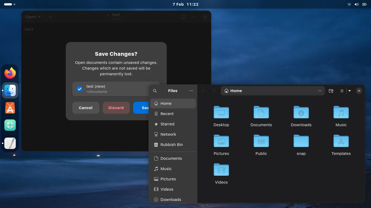Open the path bar options menu in Files

tap(320, 91)
